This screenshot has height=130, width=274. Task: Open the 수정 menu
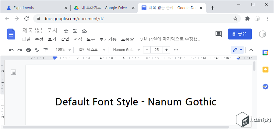click(39, 39)
